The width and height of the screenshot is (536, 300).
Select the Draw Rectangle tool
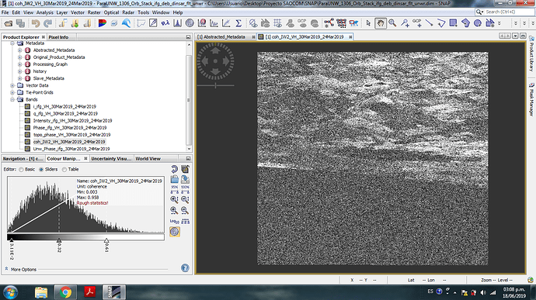(454, 23)
